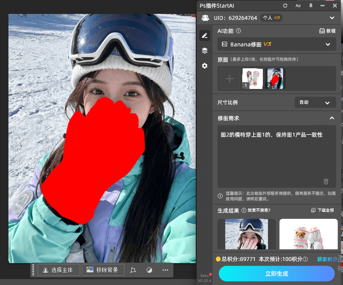Select the pencil edit sidebar tab

pos(205,35)
